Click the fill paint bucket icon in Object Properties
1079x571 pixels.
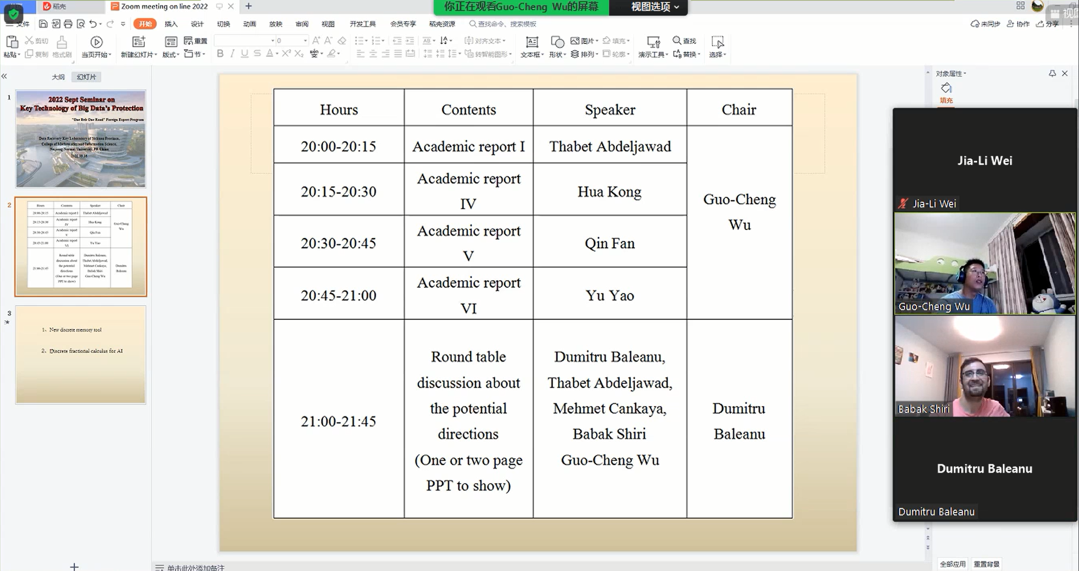pos(946,88)
